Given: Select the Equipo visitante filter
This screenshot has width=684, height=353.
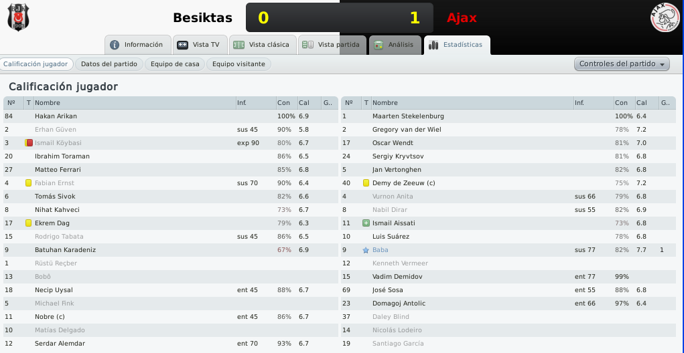Looking at the screenshot, I should (238, 64).
